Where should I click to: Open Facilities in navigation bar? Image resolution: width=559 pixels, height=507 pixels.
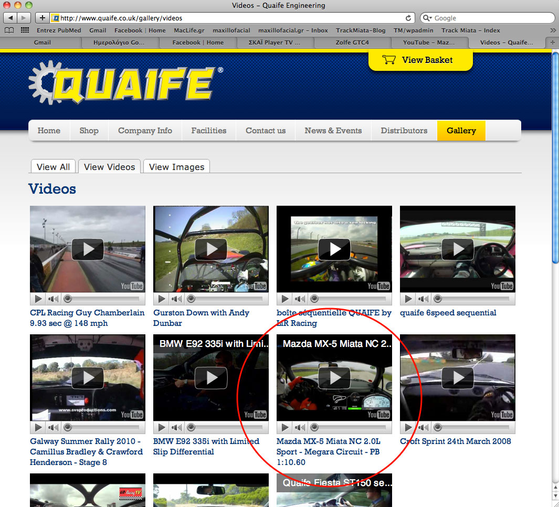(209, 131)
